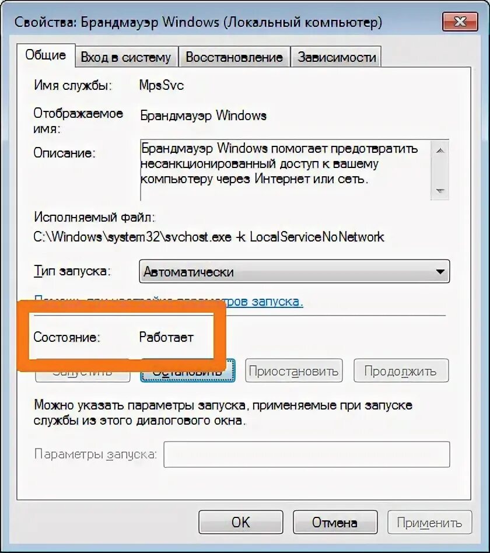This screenshot has height=553, width=490.
Task: Expand the Тип запуска dropdown
Action: click(x=295, y=272)
